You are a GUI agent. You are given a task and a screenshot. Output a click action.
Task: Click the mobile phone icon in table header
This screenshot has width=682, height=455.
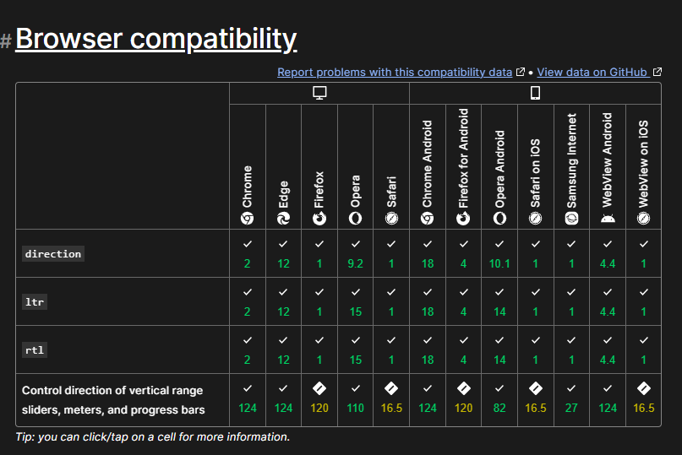[x=536, y=93]
